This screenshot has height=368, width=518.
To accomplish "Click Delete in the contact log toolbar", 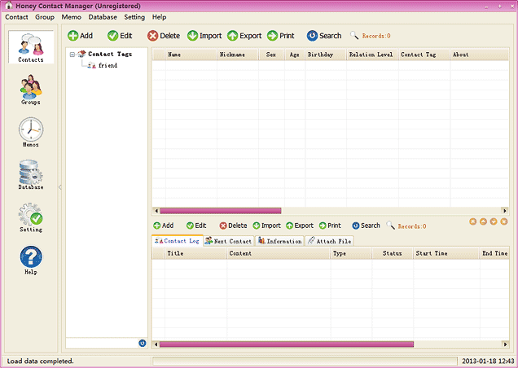I will [x=233, y=226].
